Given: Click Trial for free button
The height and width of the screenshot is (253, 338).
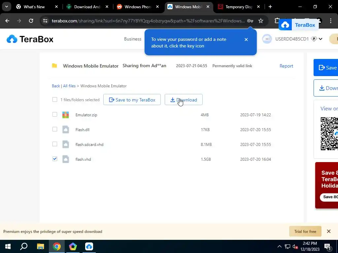Looking at the screenshot, I should [305, 232].
